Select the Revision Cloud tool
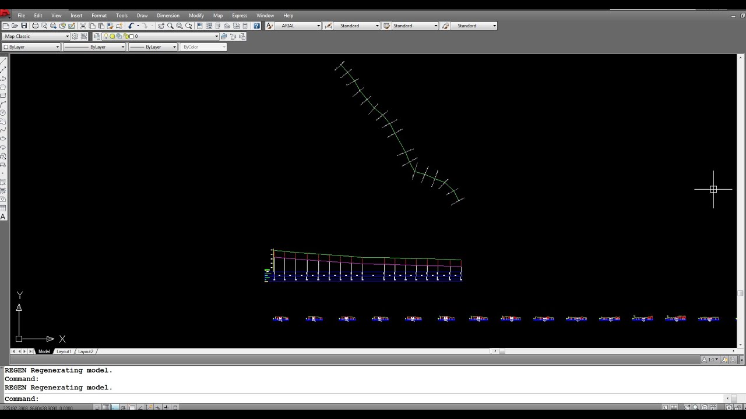The height and width of the screenshot is (419, 746). [x=3, y=121]
